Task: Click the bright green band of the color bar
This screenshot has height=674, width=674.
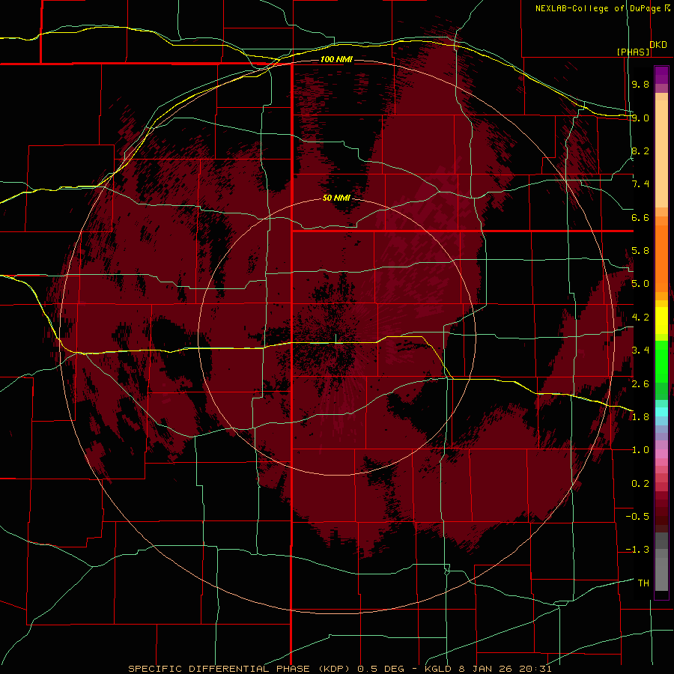Action: (x=661, y=361)
